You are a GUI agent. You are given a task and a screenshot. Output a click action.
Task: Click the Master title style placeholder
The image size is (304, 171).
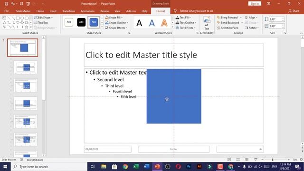click(174, 55)
